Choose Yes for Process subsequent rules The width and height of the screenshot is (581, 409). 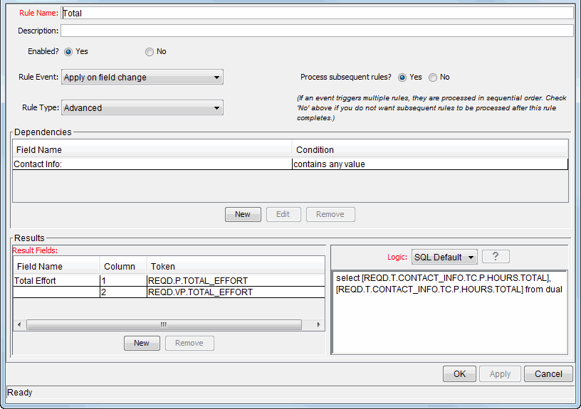(x=402, y=78)
